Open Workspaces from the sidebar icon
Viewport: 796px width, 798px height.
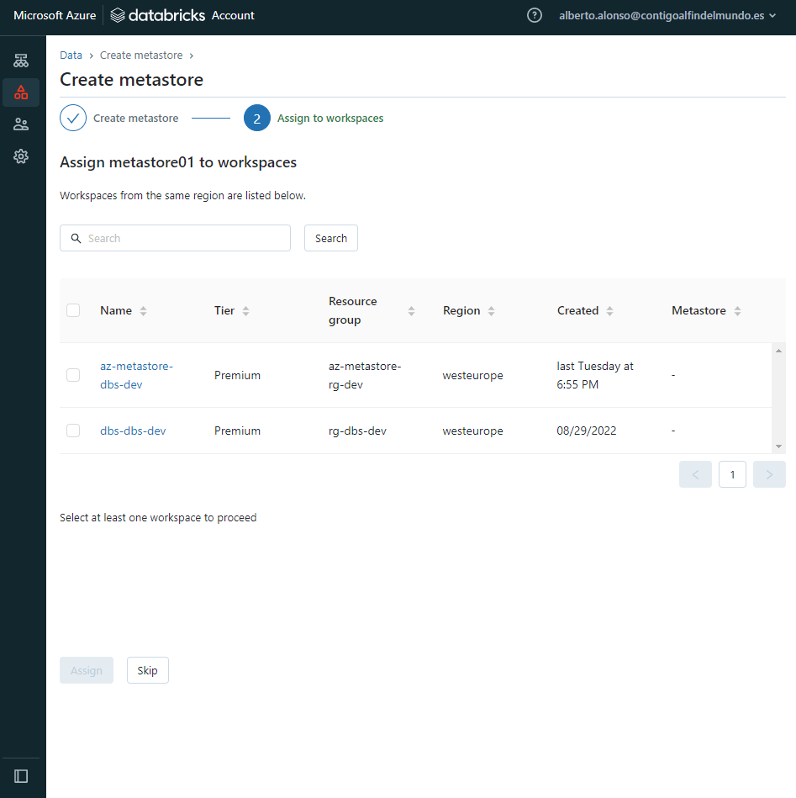[x=21, y=61]
